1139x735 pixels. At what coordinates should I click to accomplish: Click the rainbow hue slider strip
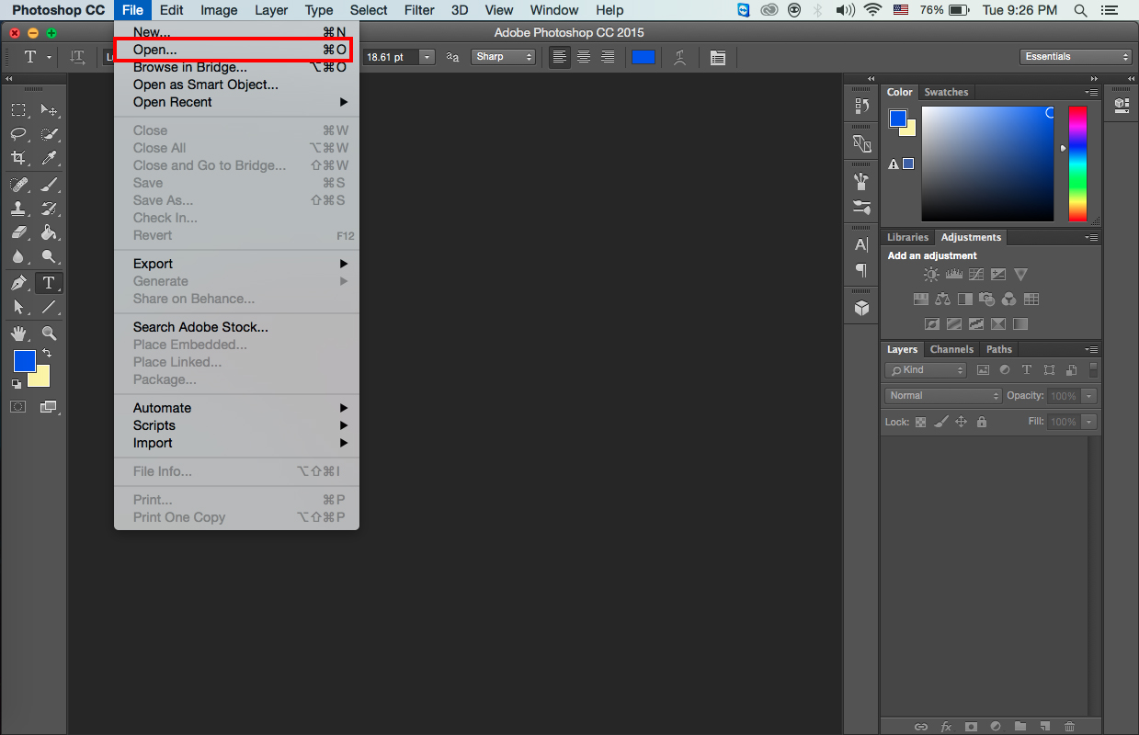click(1077, 164)
